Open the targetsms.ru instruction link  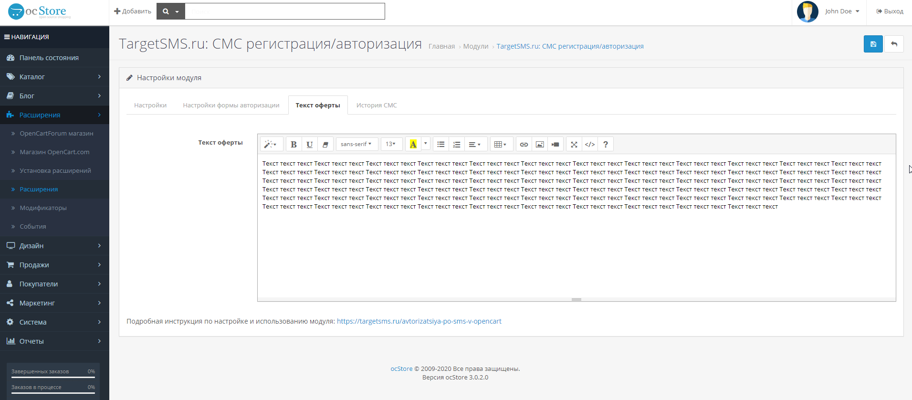click(x=419, y=321)
